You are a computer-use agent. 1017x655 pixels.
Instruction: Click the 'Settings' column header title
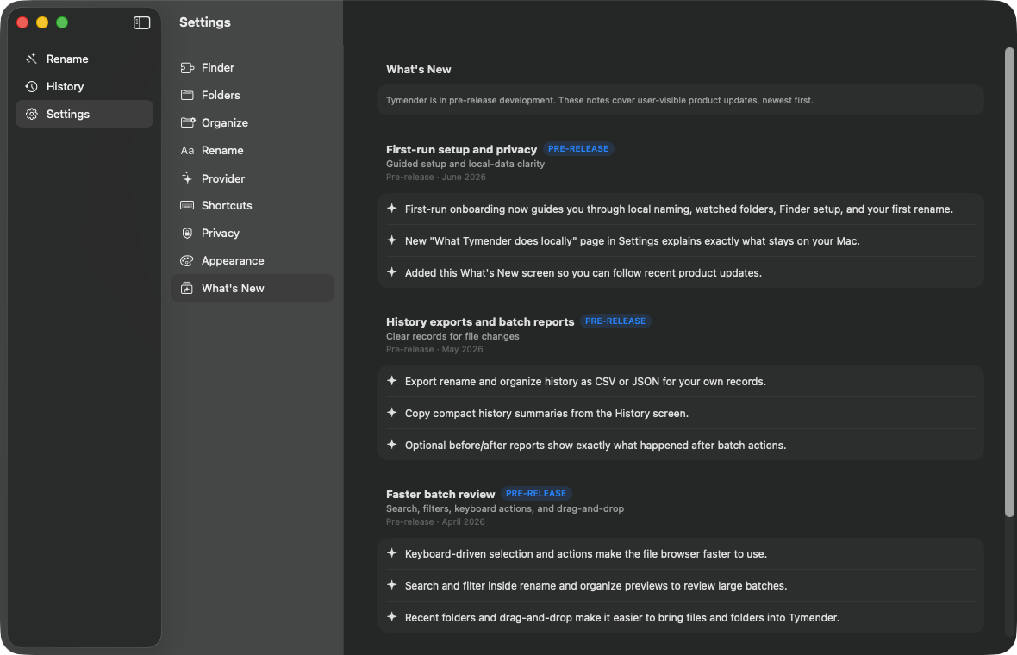[x=205, y=22]
